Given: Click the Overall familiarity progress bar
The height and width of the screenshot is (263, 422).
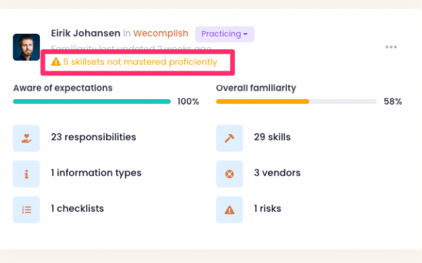Looking at the screenshot, I should click(x=296, y=101).
